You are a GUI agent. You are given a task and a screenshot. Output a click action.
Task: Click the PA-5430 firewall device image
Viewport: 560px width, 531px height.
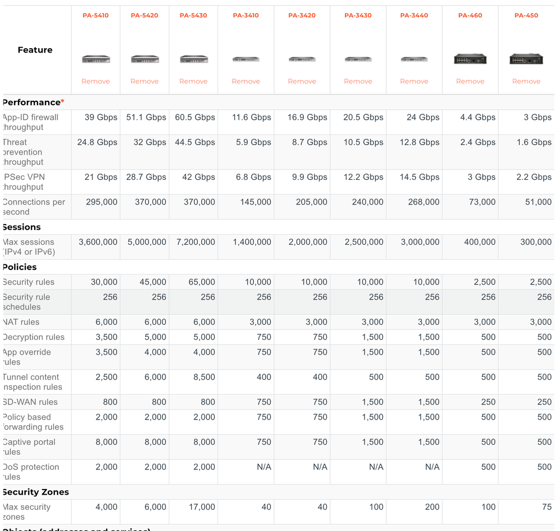(x=193, y=59)
